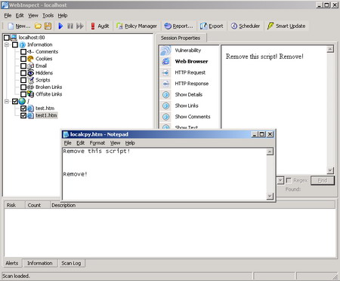Open HTTP Response view
This screenshot has width=340, height=281.
(x=192, y=84)
